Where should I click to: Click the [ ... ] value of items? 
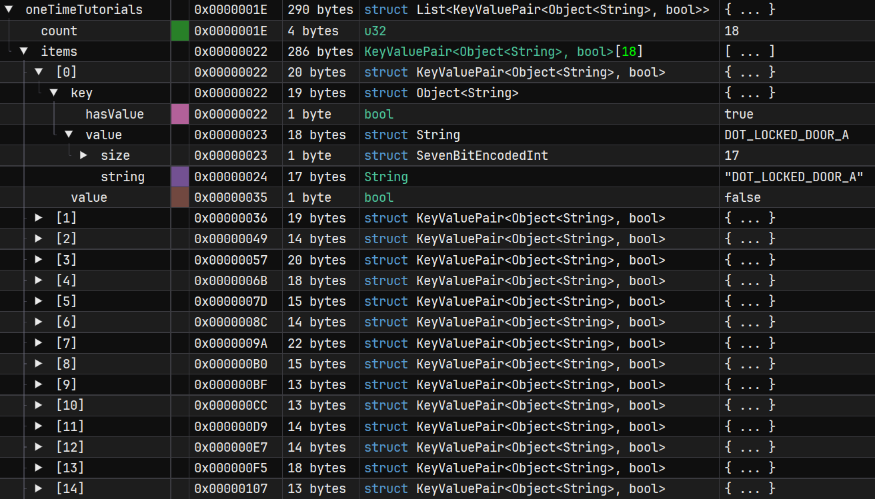pos(750,51)
